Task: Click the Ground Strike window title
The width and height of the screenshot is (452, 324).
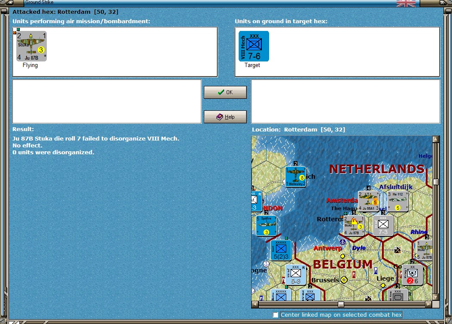Action: (x=39, y=2)
